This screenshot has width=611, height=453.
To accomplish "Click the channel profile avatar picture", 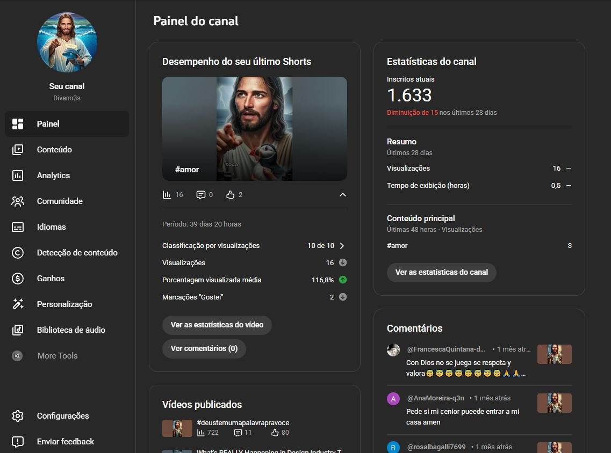I will 67,42.
